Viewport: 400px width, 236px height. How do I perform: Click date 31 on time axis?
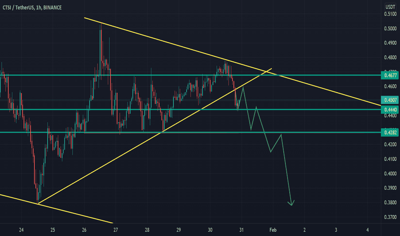click(241, 230)
